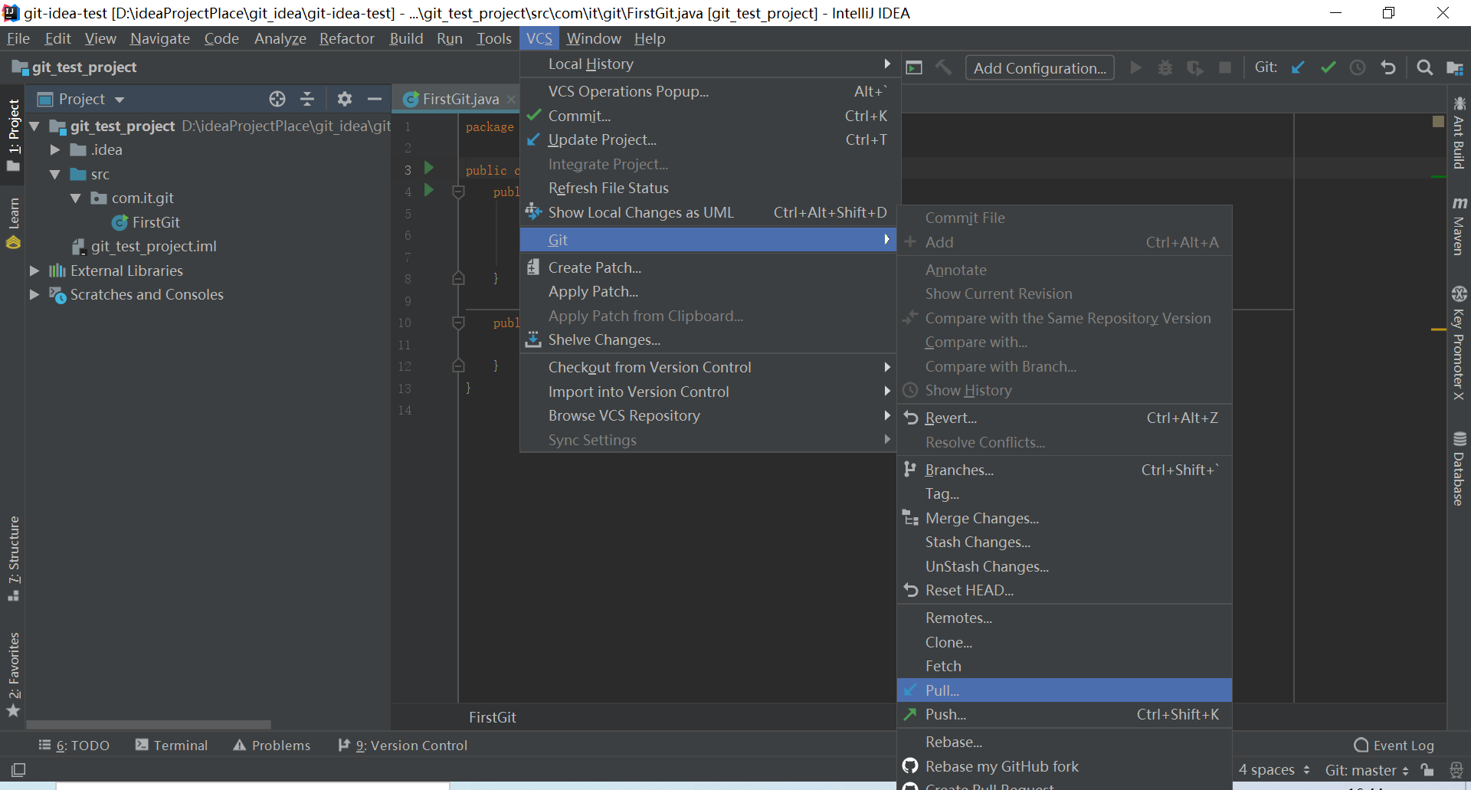Toggle fold end marker on line 12
Image resolution: width=1471 pixels, height=790 pixels.
click(458, 365)
